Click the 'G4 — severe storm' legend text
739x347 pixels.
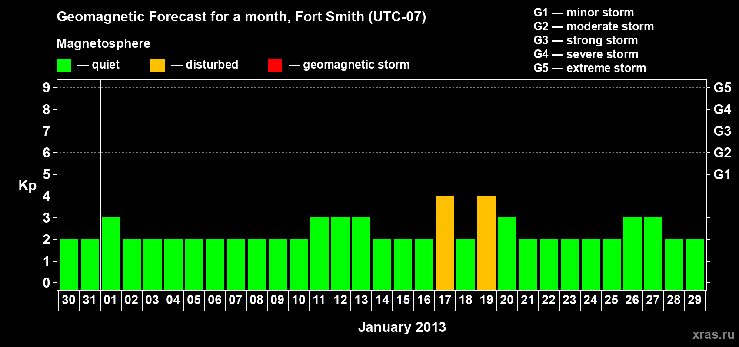[586, 54]
